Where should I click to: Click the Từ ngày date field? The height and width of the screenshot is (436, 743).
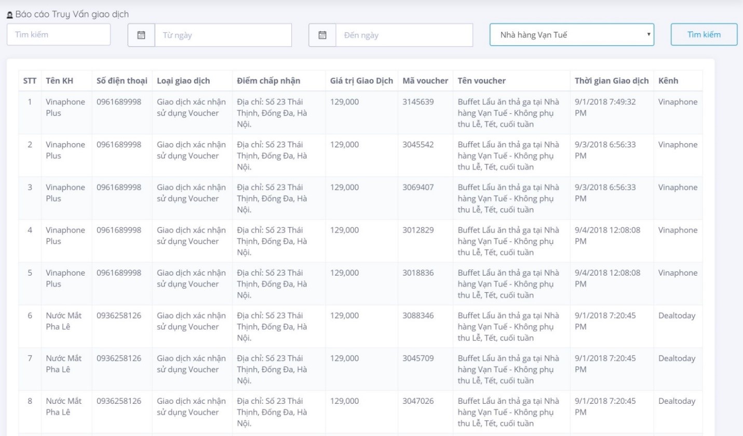(223, 35)
